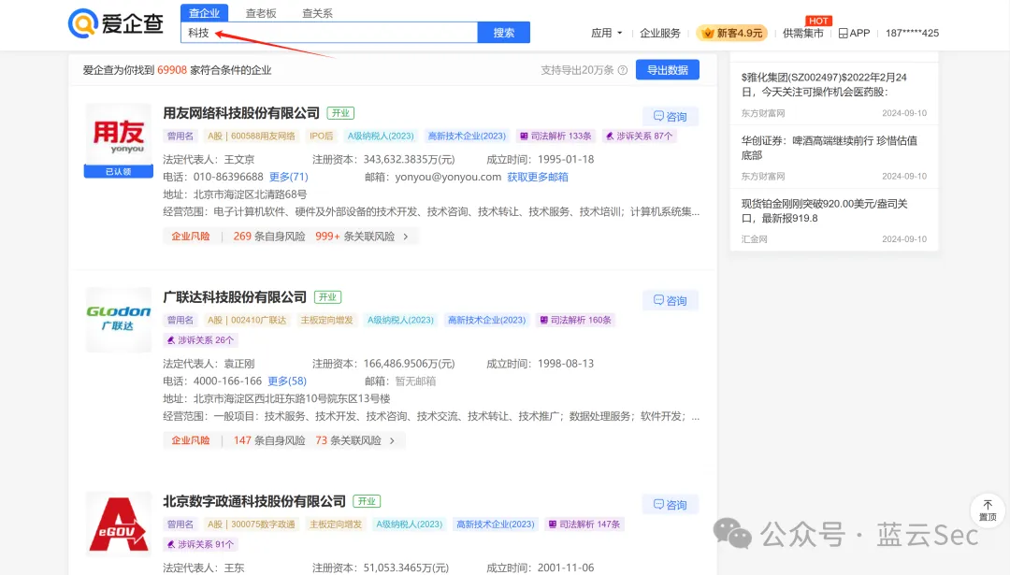Open the Glodon 广联达 company logo
Viewport: 1010px width, 575px height.
(x=119, y=320)
